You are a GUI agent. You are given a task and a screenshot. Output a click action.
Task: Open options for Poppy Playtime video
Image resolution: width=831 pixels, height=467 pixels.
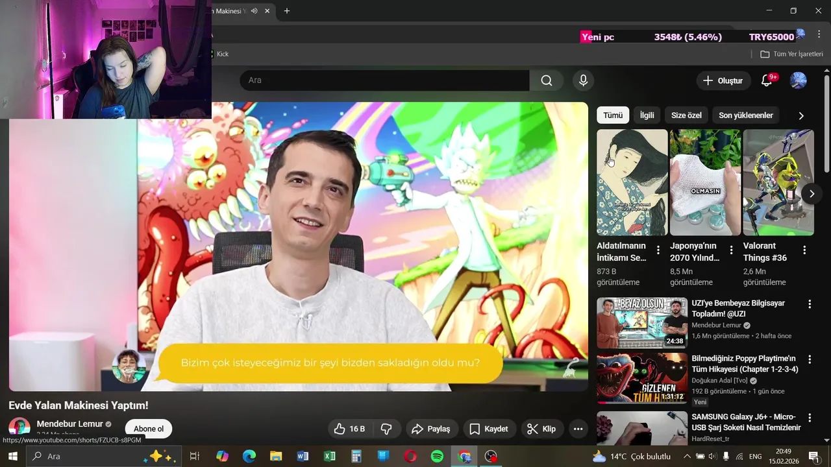click(810, 359)
